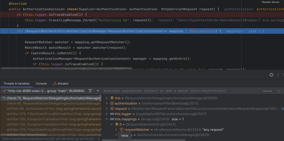Expand the authentication variable node

[107, 103]
